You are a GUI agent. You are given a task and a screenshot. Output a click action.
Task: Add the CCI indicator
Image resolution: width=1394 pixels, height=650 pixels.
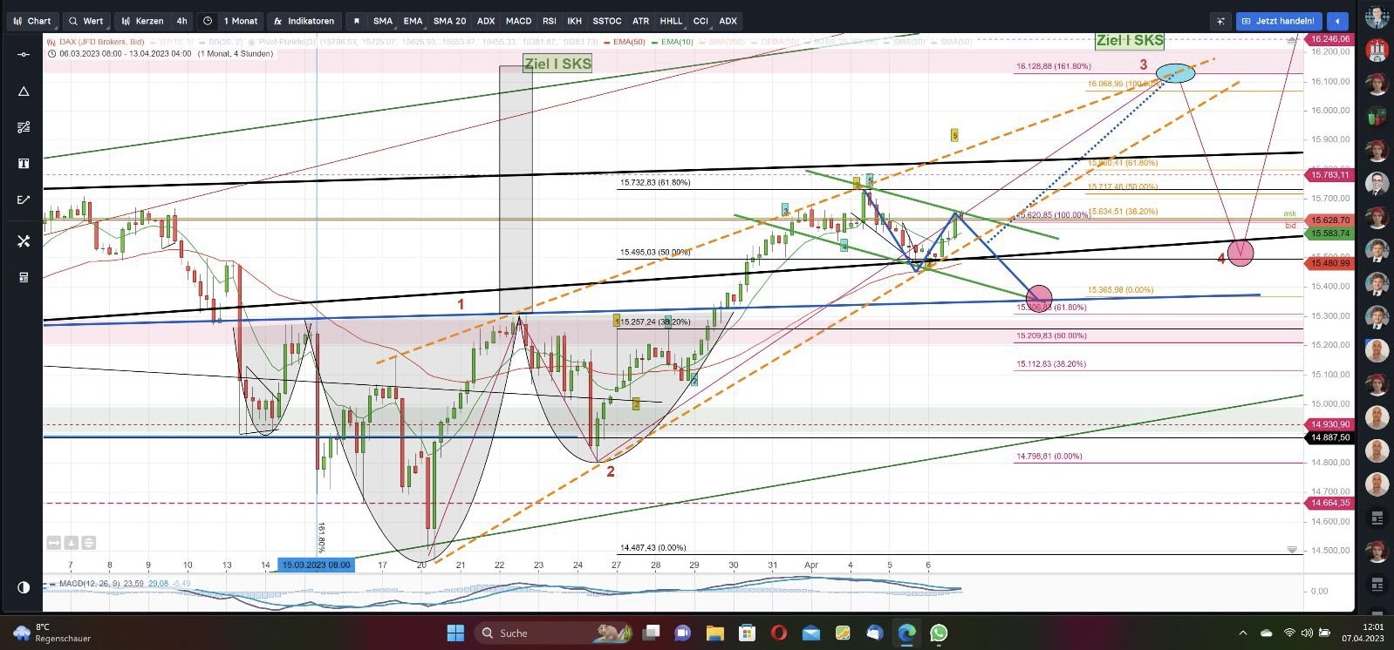700,21
